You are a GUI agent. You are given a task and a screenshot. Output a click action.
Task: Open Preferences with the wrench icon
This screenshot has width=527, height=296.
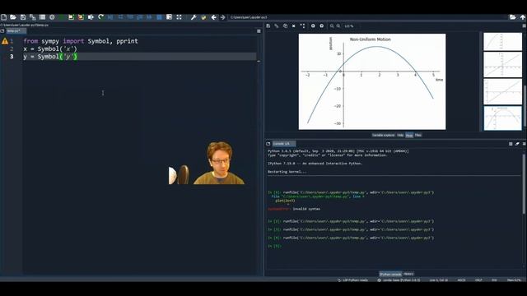tap(194, 17)
